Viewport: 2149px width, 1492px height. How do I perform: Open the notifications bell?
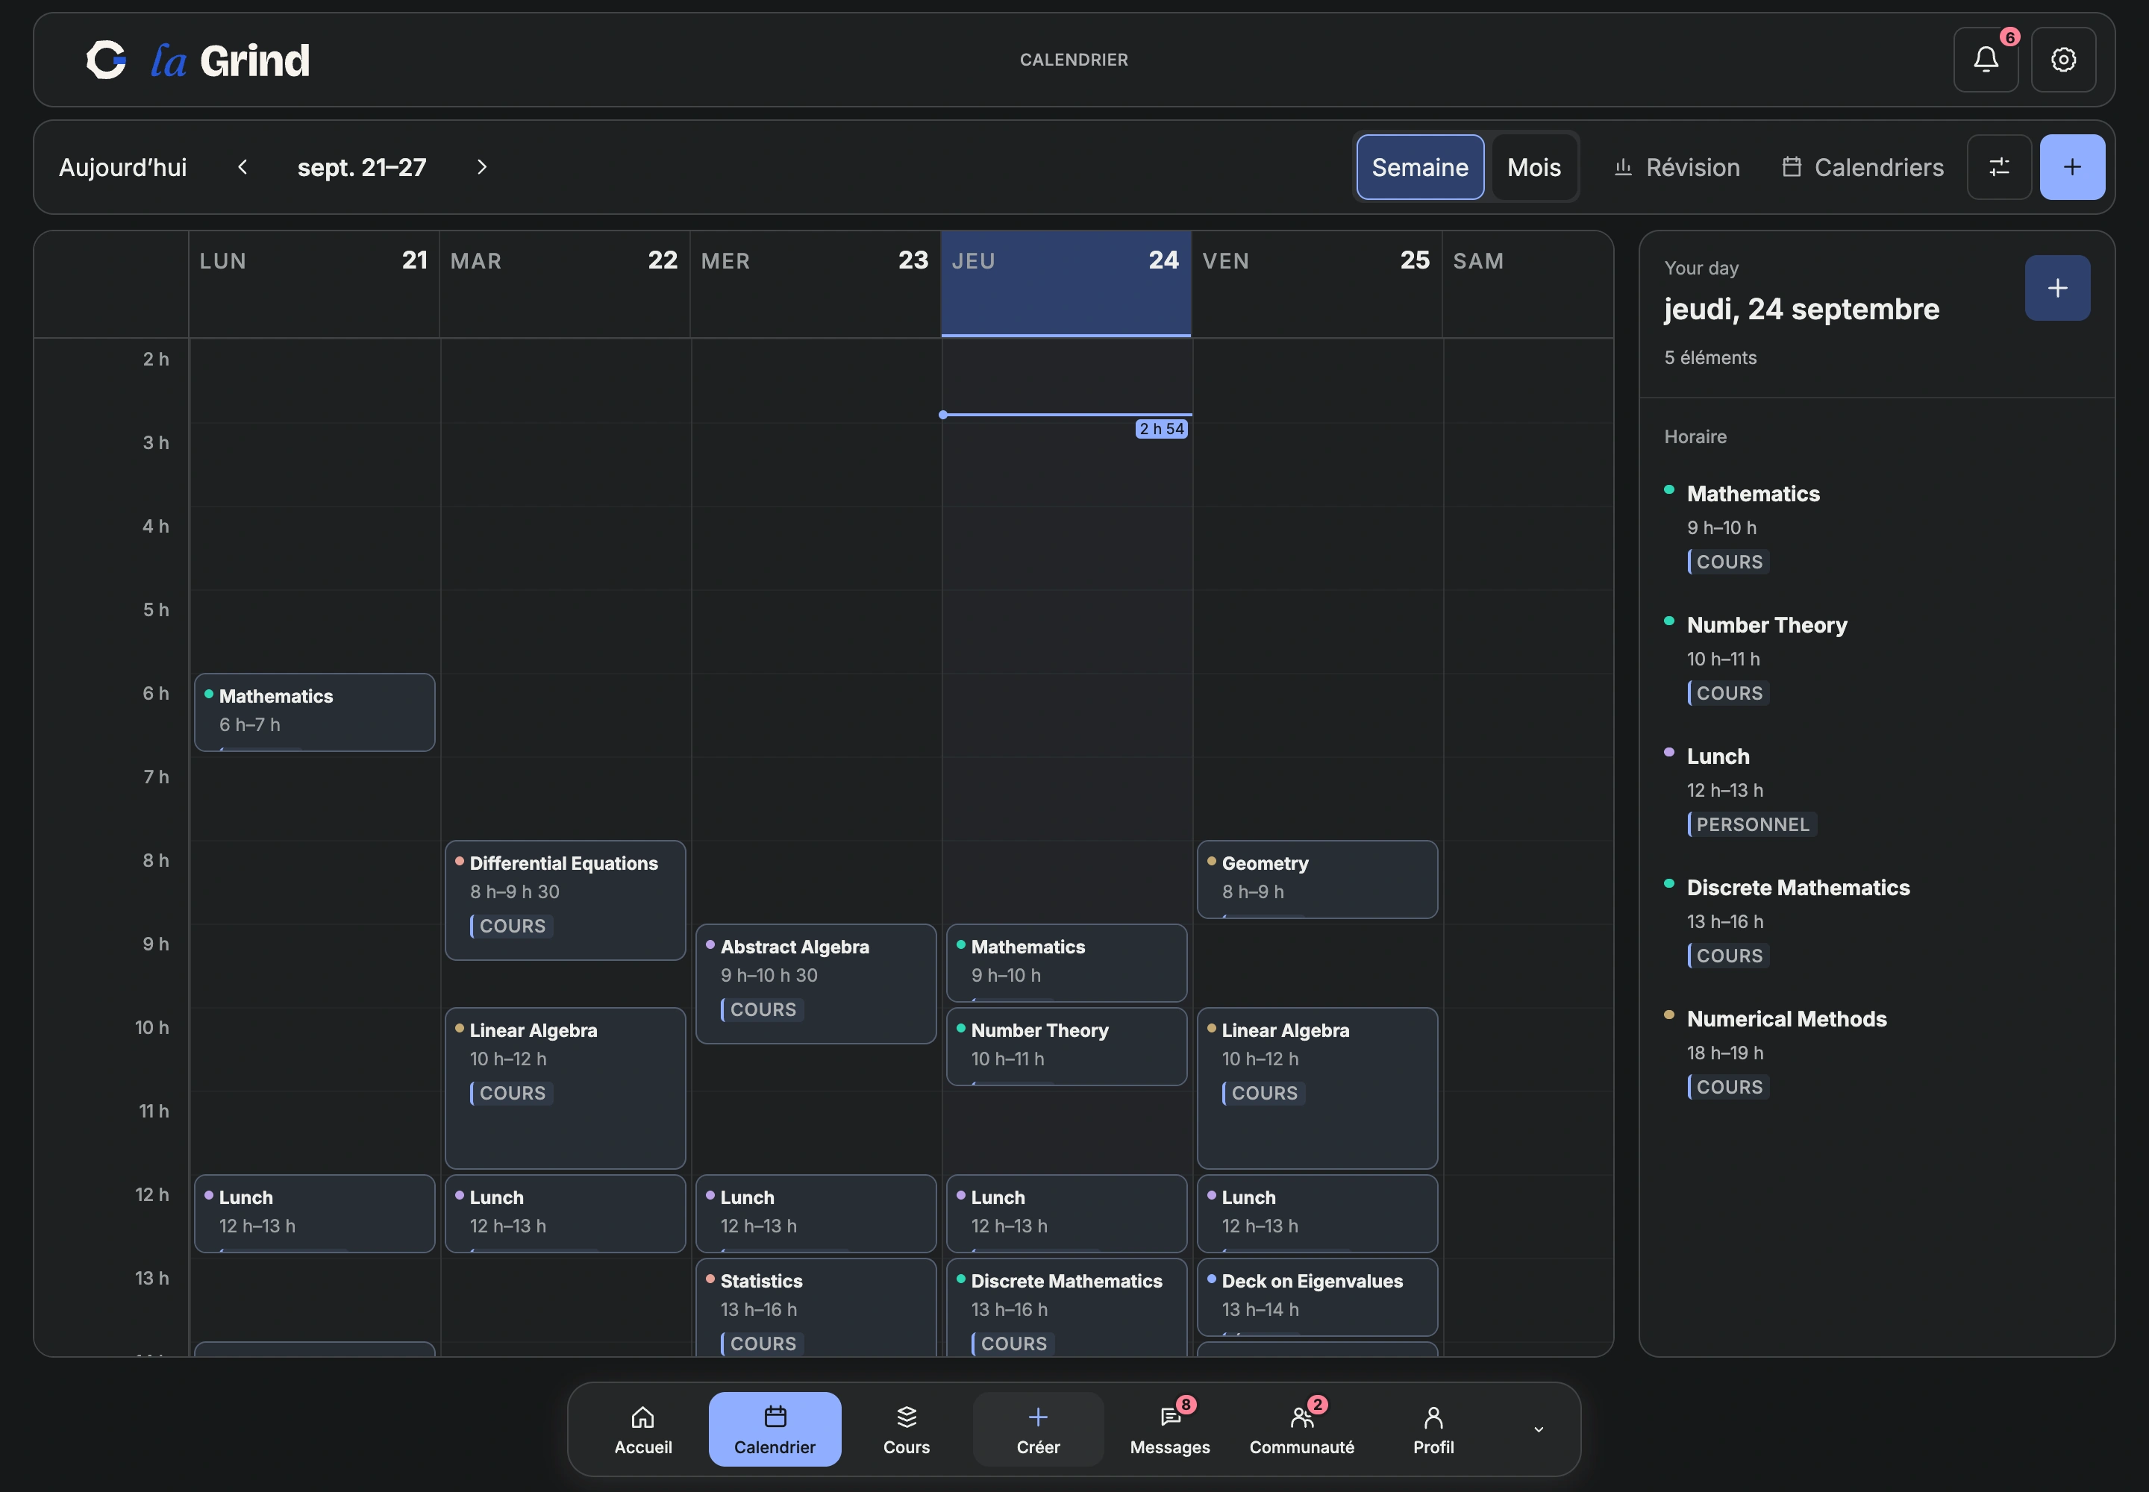click(1986, 60)
